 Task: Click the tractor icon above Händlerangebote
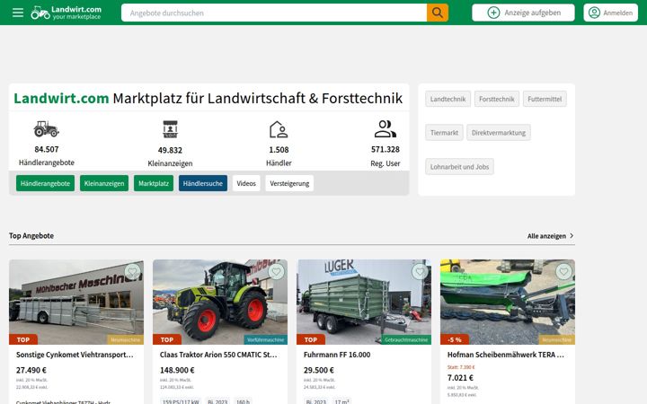click(x=46, y=129)
